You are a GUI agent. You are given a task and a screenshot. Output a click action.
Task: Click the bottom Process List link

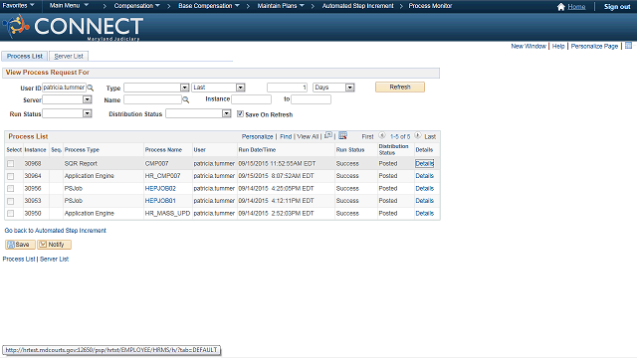(x=19, y=259)
